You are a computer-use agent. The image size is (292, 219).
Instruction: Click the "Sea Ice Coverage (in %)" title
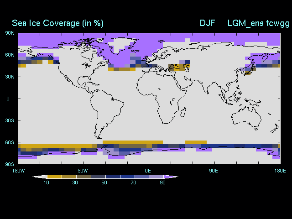(57, 23)
